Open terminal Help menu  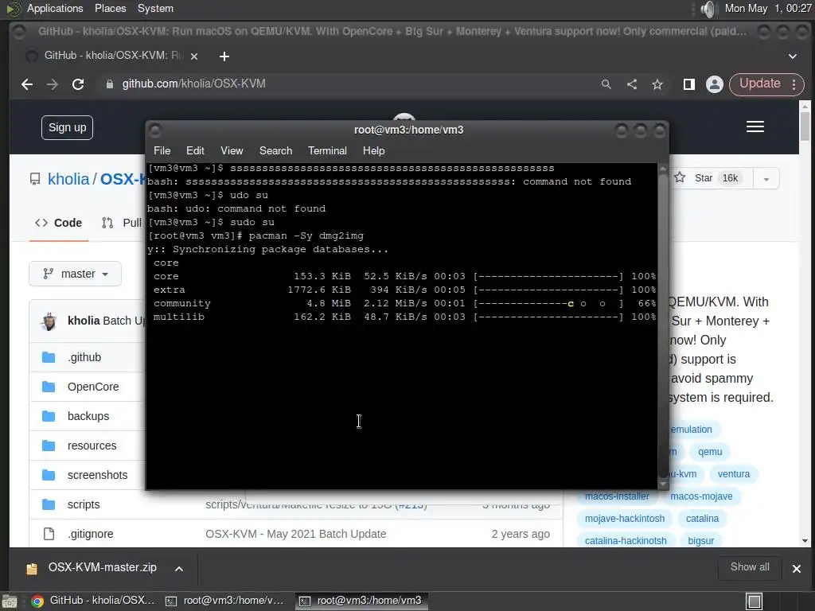(x=374, y=150)
